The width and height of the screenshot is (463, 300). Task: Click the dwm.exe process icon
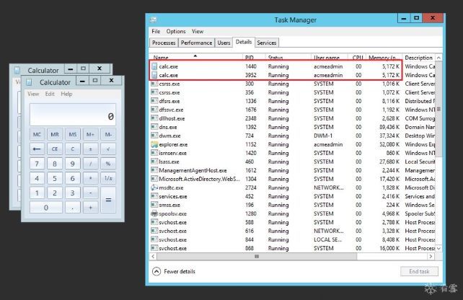pos(154,136)
